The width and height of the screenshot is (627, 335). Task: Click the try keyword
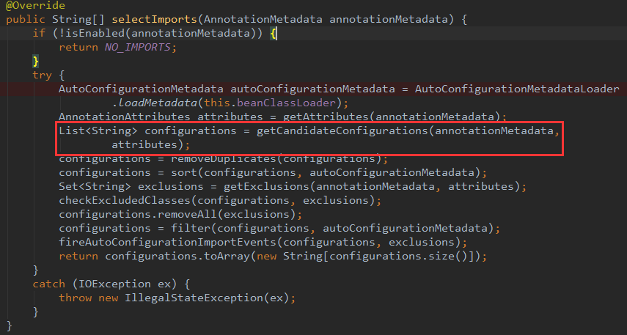coord(42,76)
